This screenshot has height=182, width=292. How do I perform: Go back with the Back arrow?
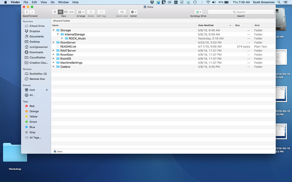[27, 12]
